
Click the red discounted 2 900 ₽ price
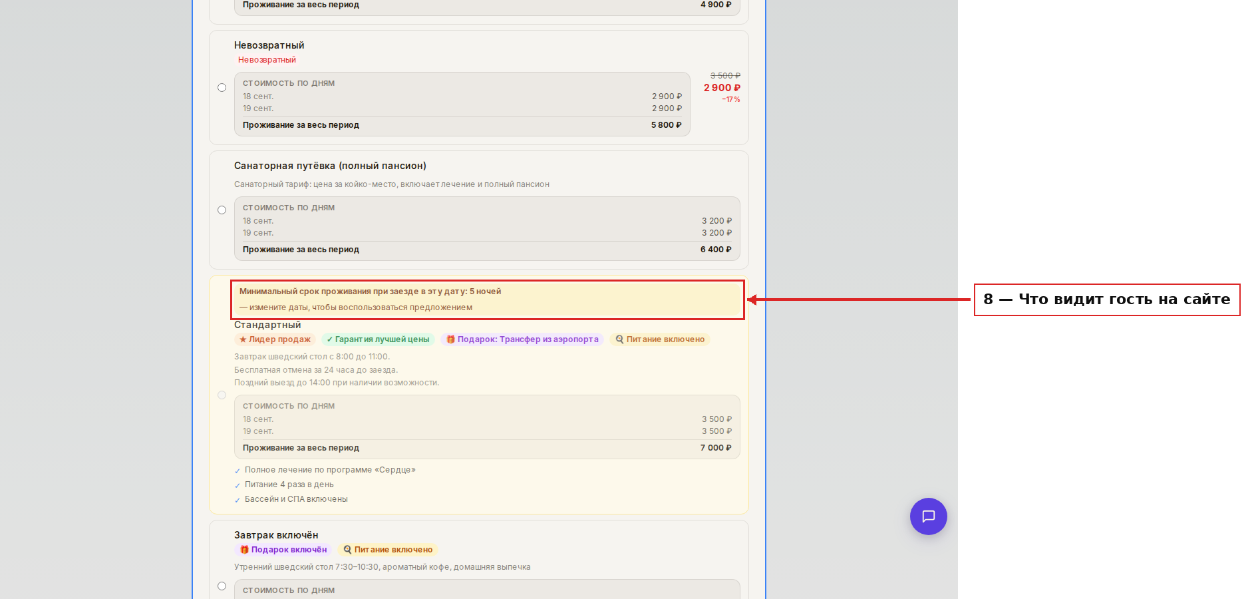pos(722,88)
